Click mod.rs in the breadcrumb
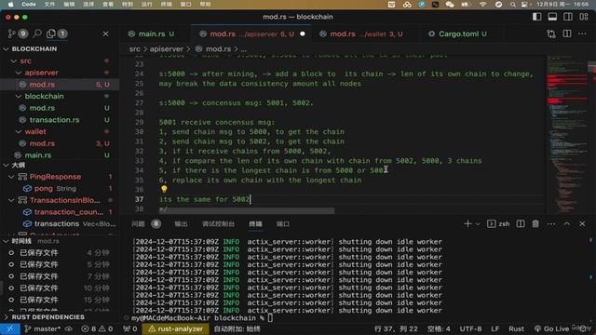Screen dimensions: 596x335 coord(218,49)
